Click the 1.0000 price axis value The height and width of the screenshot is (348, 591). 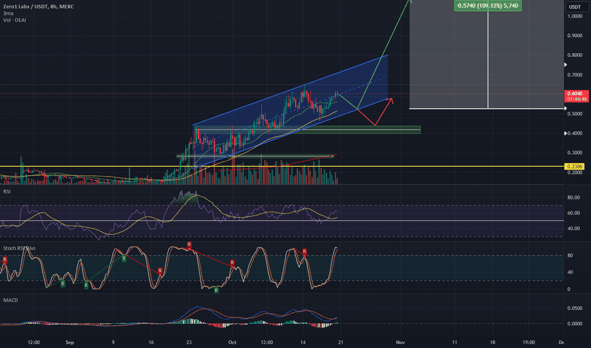[575, 16]
